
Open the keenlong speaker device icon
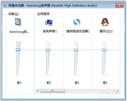[18, 22]
